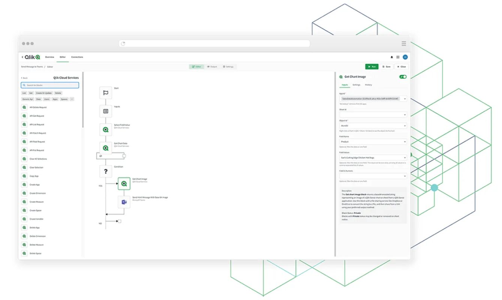Click the Save button
The width and height of the screenshot is (502, 300).
(387, 67)
